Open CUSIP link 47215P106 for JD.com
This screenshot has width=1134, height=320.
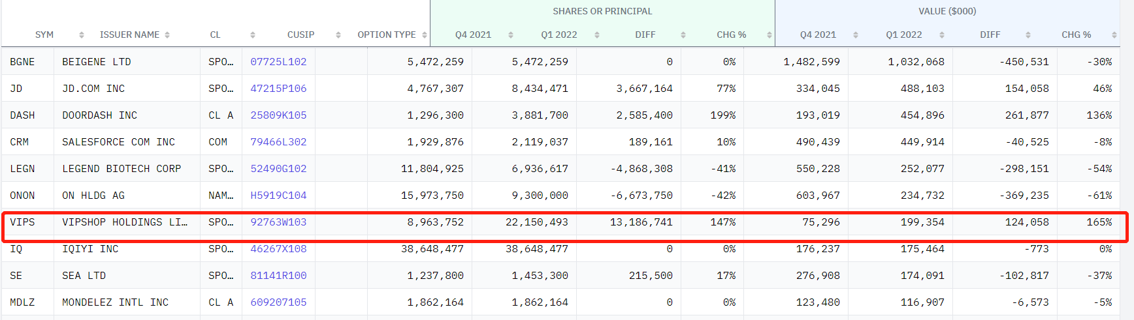[x=278, y=89]
